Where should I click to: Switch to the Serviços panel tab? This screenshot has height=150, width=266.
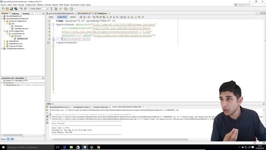click(26, 13)
